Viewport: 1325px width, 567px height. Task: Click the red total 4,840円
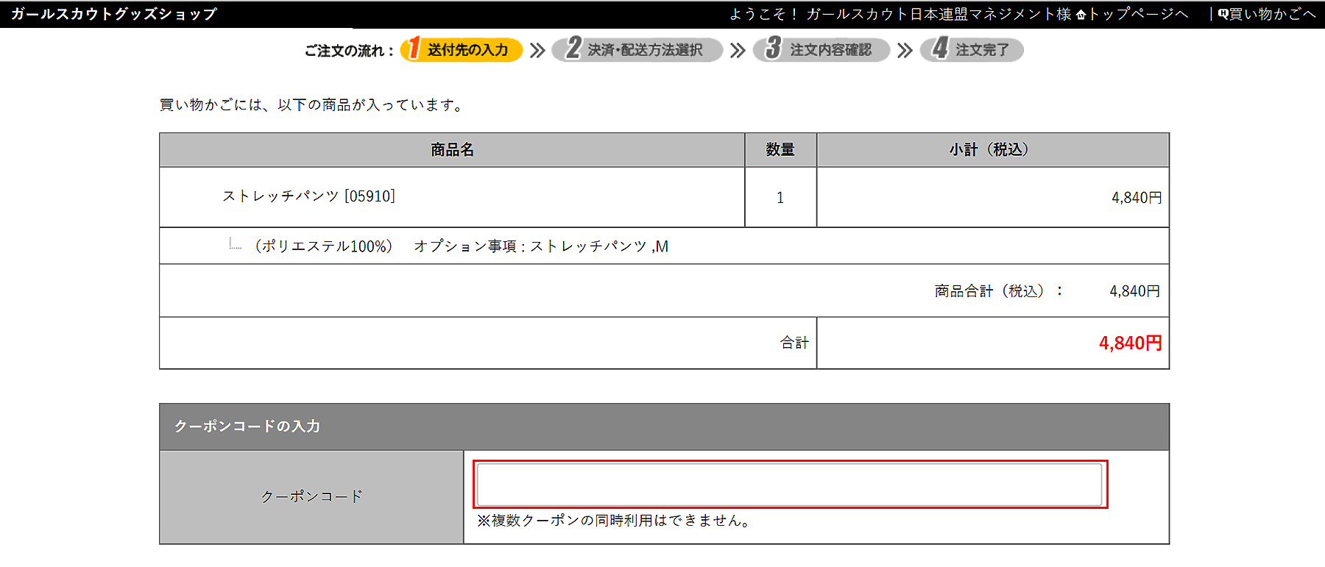(1131, 343)
